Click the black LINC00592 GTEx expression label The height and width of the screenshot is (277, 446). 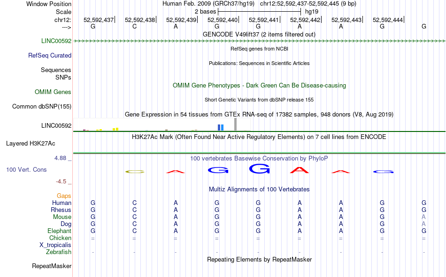tap(56, 125)
